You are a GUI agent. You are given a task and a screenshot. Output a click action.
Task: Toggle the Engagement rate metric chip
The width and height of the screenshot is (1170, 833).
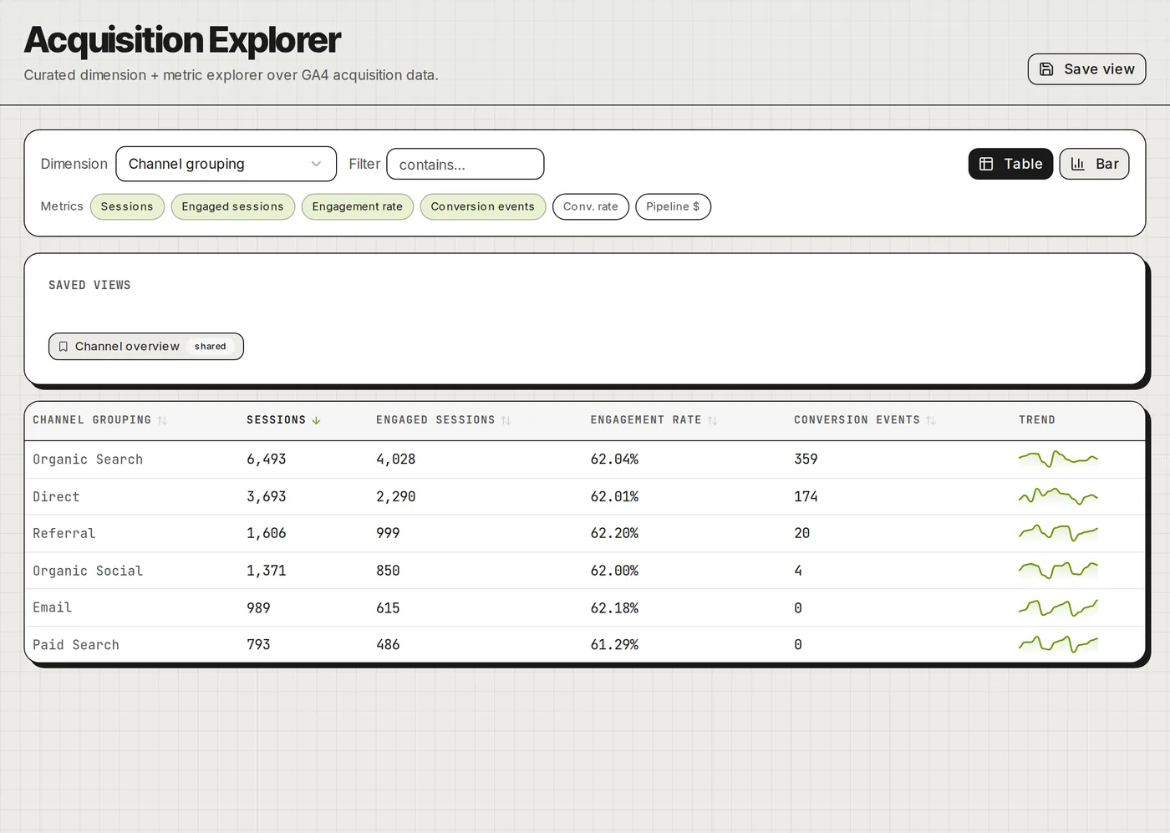tap(358, 206)
